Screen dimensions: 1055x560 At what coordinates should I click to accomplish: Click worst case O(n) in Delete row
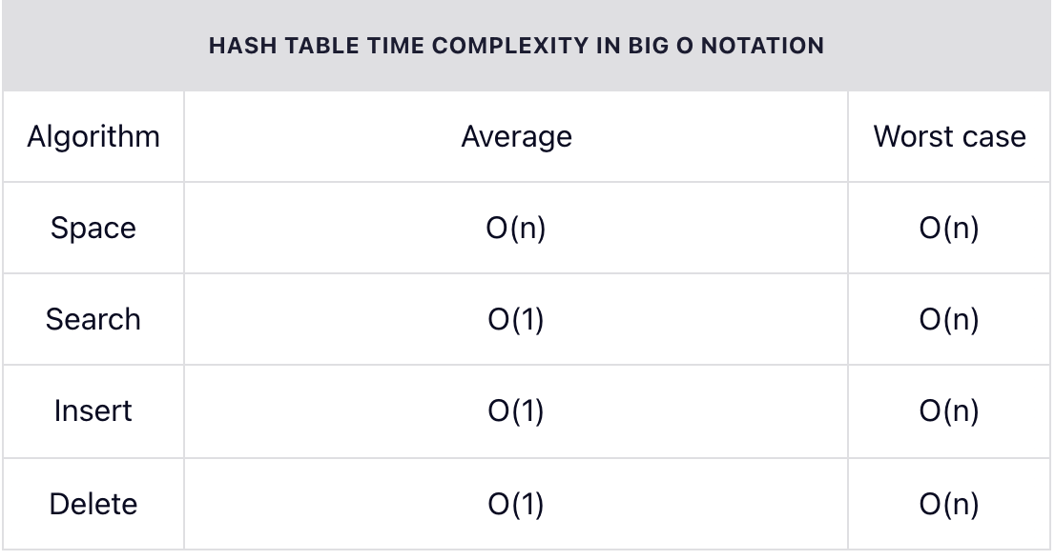click(x=949, y=504)
